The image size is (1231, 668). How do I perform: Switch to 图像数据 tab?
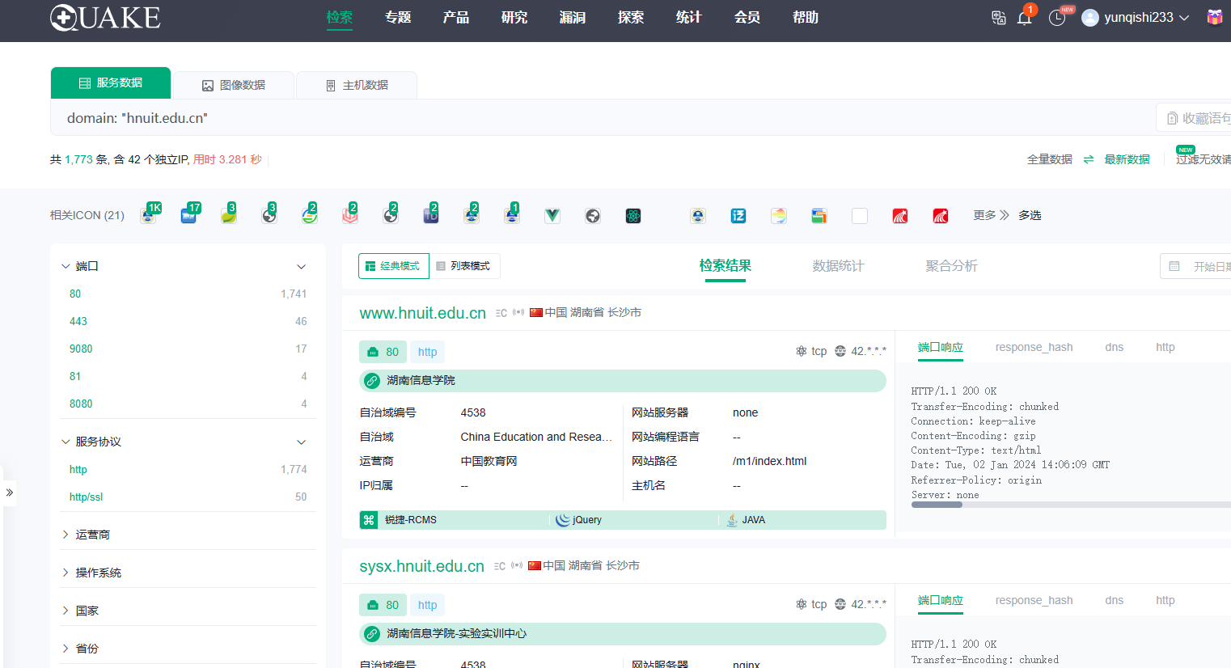[234, 85]
